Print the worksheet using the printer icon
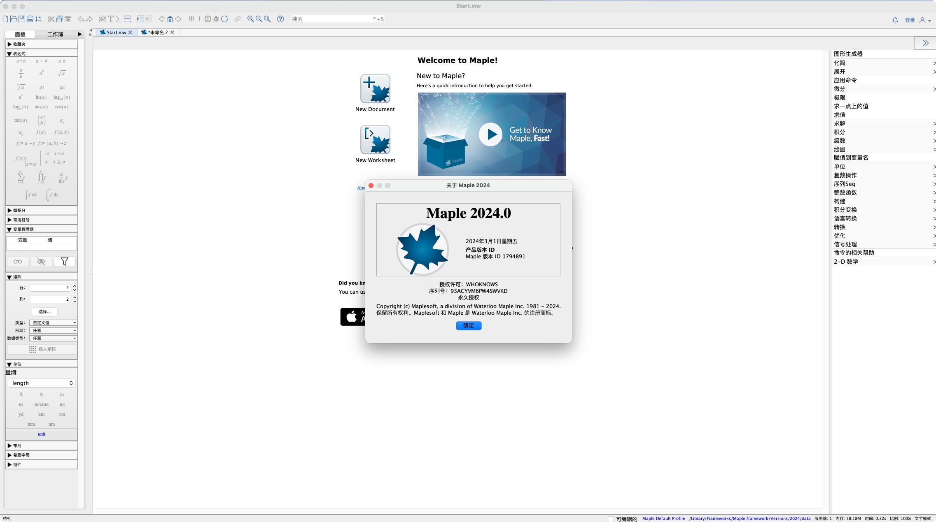 [30, 19]
